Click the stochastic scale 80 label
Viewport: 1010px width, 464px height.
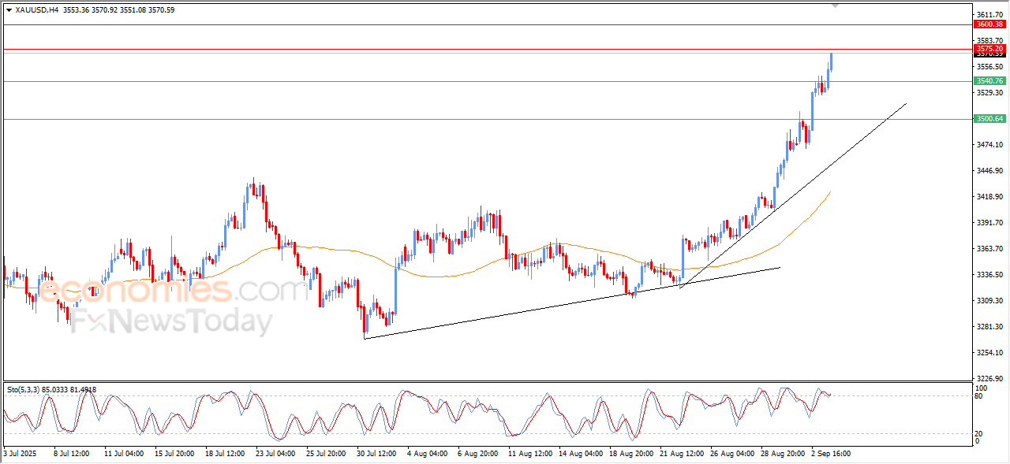point(980,396)
